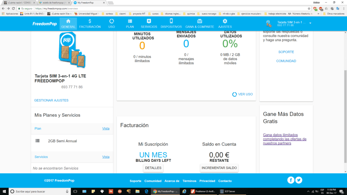Open Task View in the taskbar
Image resolution: width=347 pixels, height=195 pixels.
75,192
